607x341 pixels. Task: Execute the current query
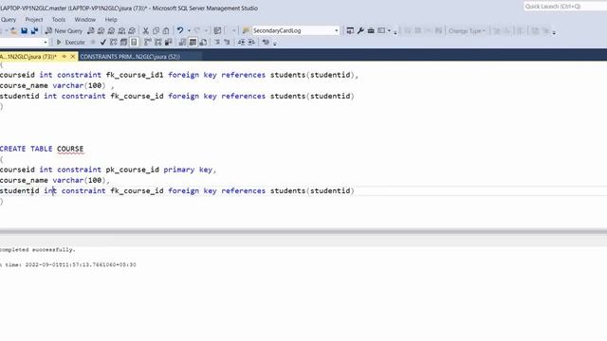[x=71, y=42]
